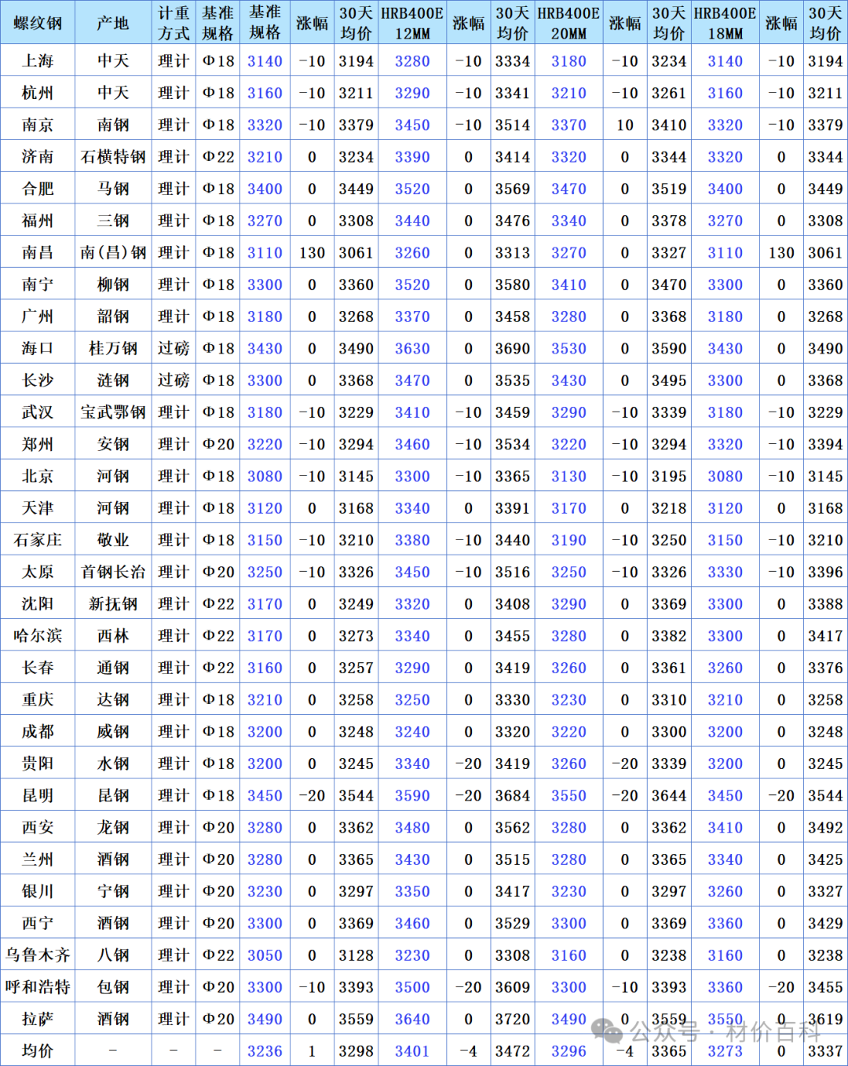This screenshot has width=848, height=1066.
Task: Click average 3720 in the 拉萨 row
Action: [x=513, y=1019]
